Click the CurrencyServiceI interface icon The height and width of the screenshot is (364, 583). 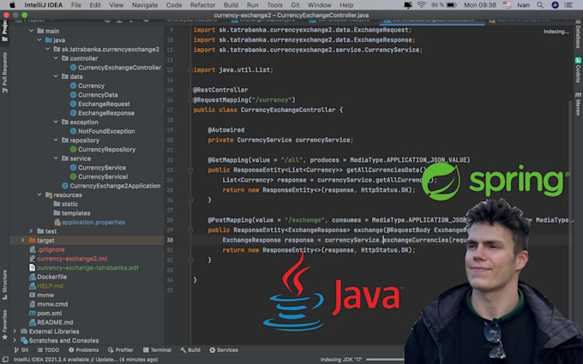[x=73, y=176]
